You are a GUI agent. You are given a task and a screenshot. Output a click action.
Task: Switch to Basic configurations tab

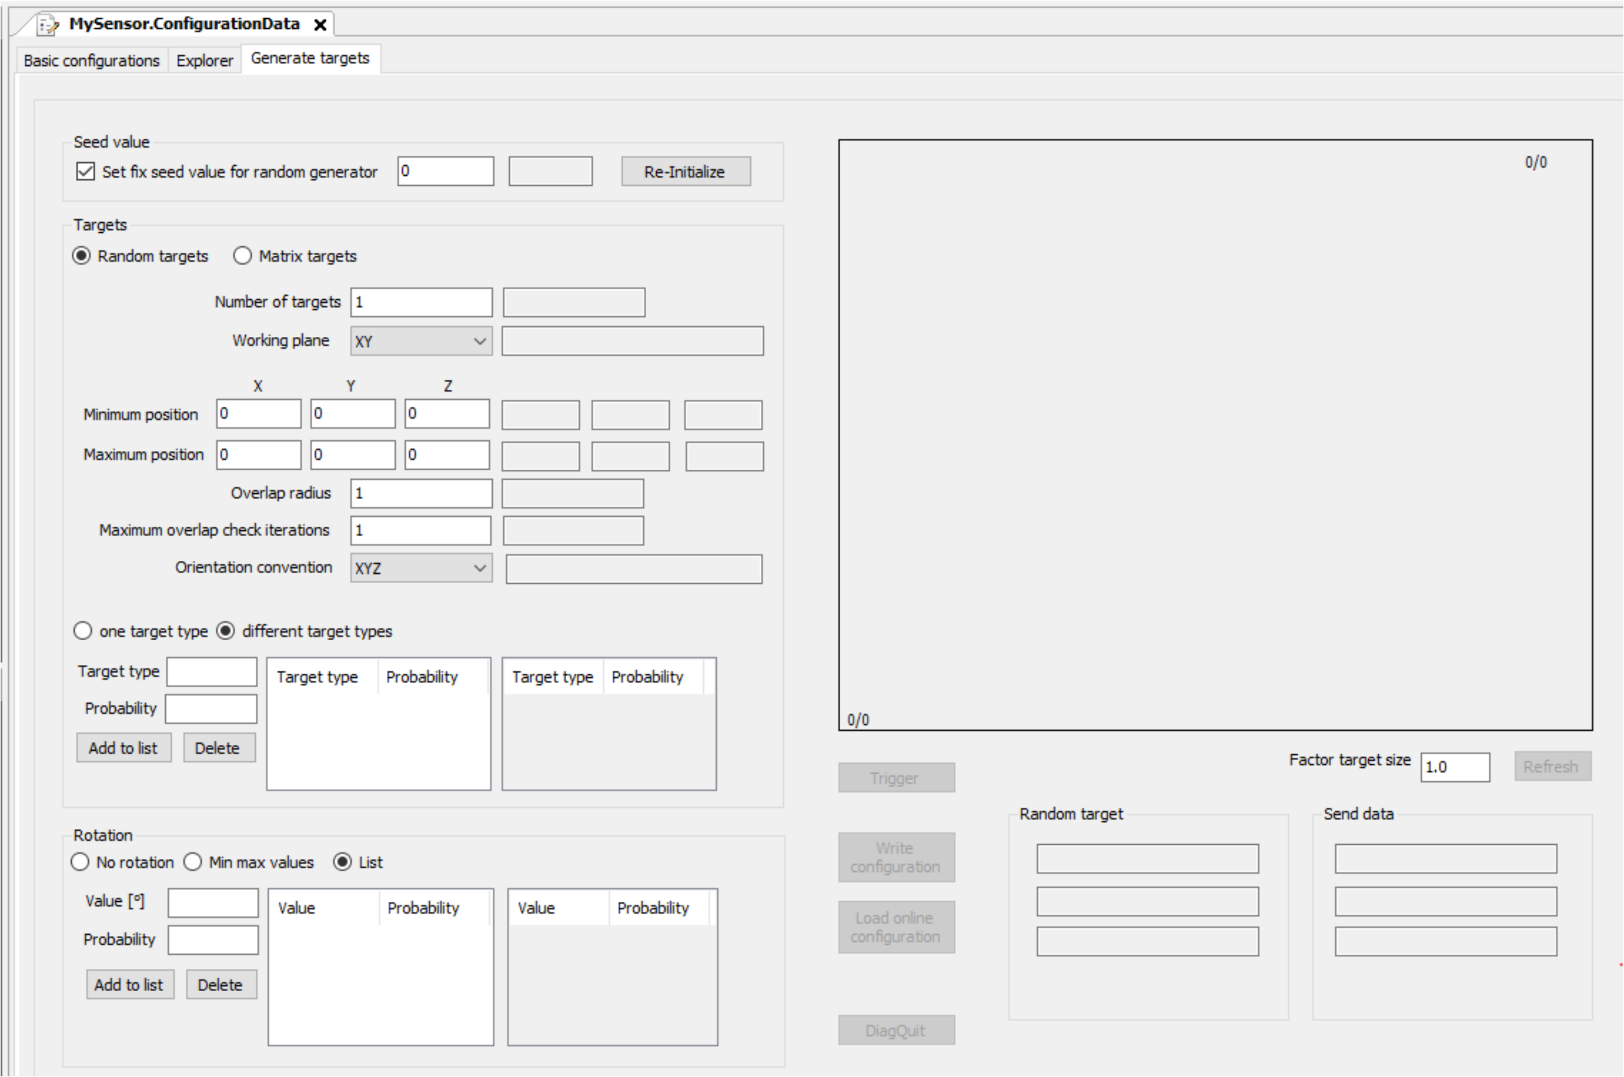91,60
